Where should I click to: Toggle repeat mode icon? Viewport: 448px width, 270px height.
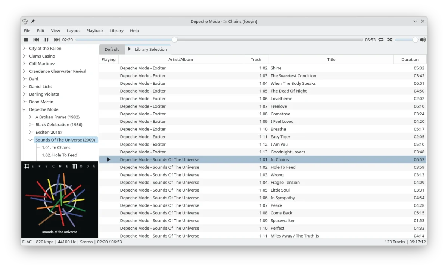pos(381,40)
